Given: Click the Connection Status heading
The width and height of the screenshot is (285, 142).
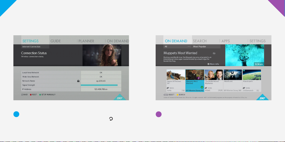Looking at the screenshot, I should [x=34, y=53].
